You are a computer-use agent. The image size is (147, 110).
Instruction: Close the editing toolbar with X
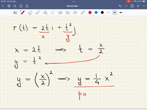138,6
